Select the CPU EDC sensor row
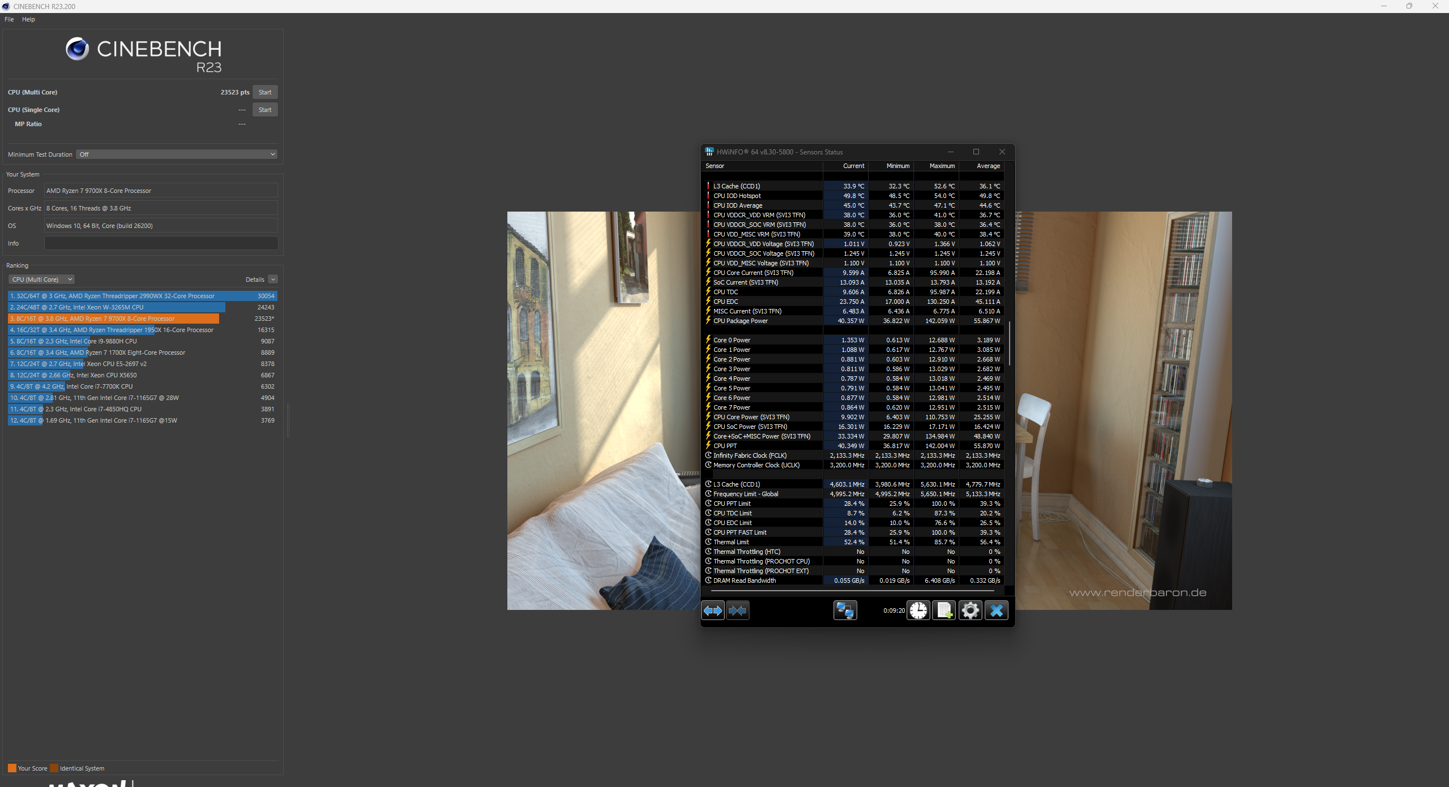 pyautogui.click(x=853, y=302)
